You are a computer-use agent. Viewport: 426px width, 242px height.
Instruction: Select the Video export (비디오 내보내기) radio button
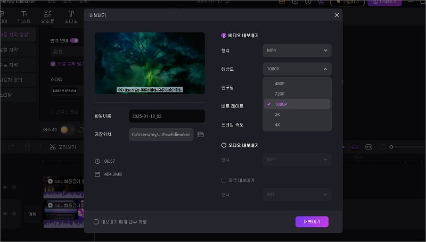coord(224,36)
